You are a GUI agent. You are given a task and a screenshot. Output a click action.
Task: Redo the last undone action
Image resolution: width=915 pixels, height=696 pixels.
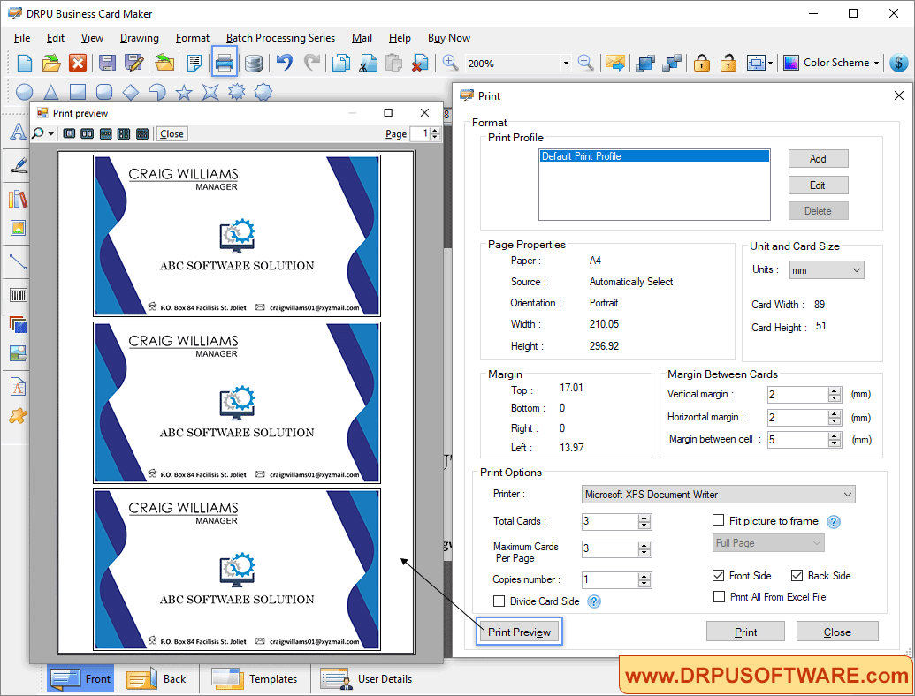(312, 63)
